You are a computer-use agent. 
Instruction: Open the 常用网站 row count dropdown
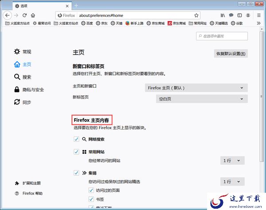click(232, 160)
